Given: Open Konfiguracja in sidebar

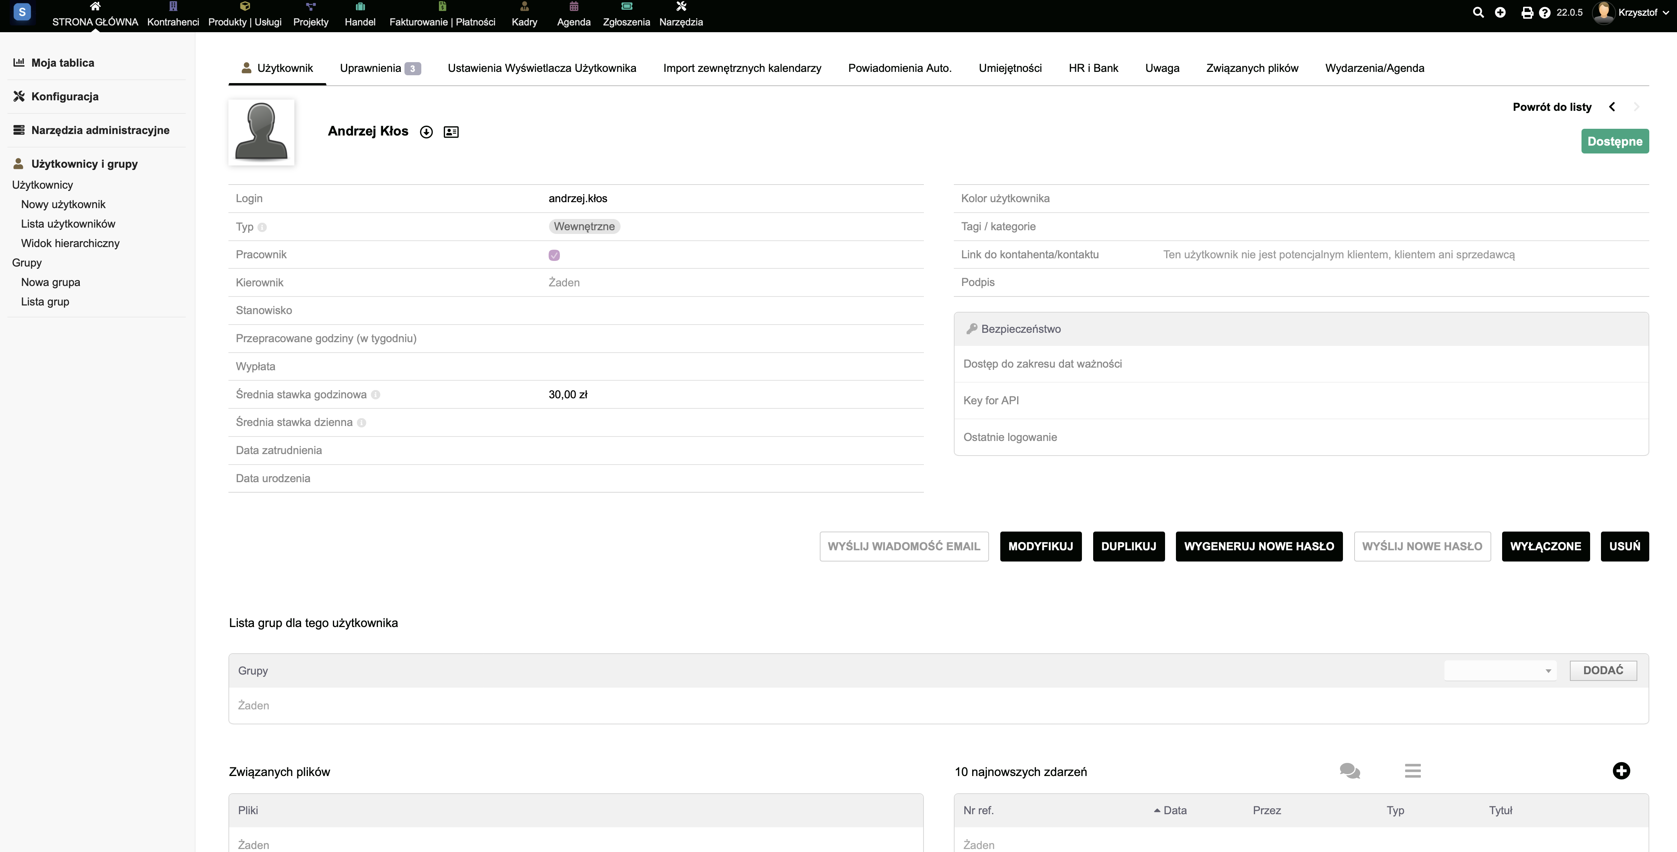Looking at the screenshot, I should 64,96.
